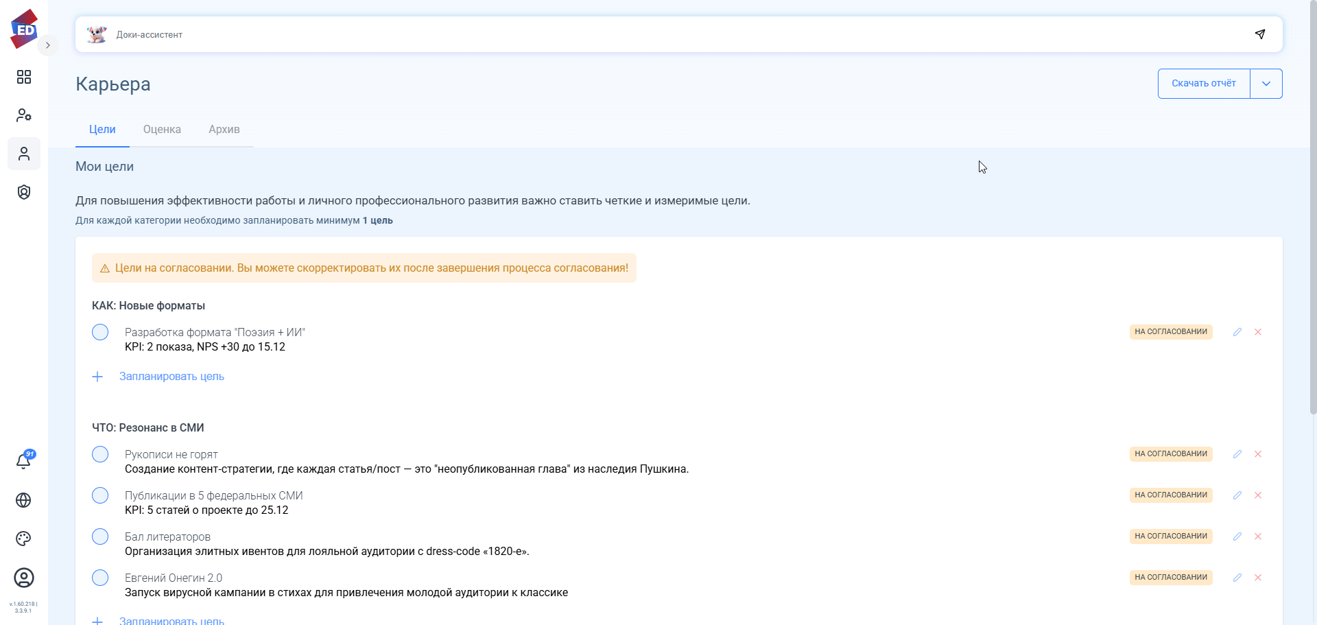
Task: Edit the "Бал литераторов" goal pencil icon
Action: pyautogui.click(x=1237, y=536)
